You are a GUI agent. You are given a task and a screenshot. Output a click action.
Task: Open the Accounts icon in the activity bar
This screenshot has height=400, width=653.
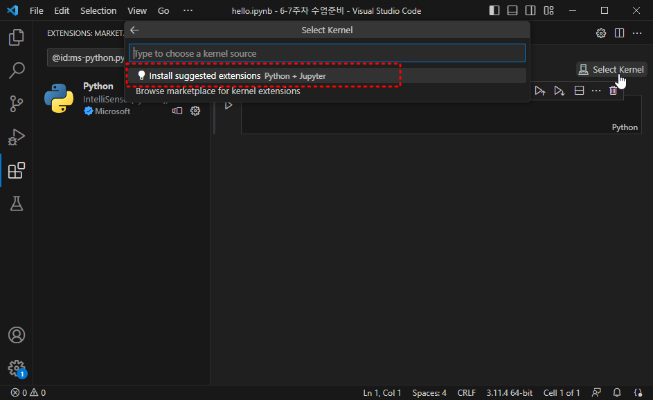point(16,335)
